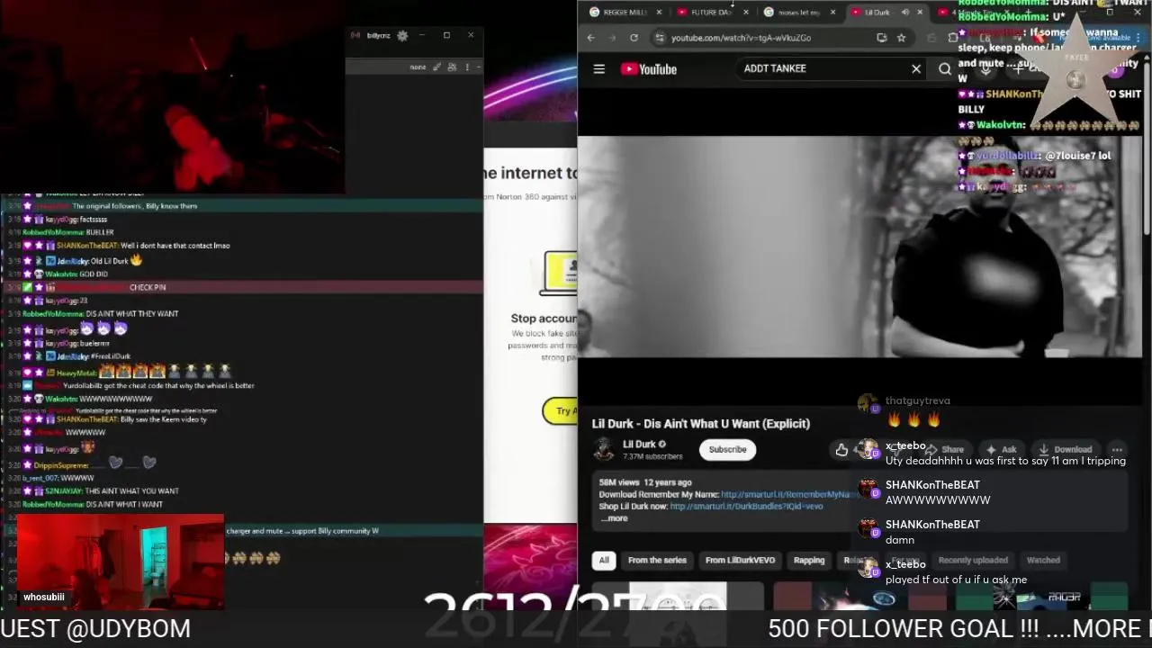Mute audio on the Lil Durk tab

[905, 13]
